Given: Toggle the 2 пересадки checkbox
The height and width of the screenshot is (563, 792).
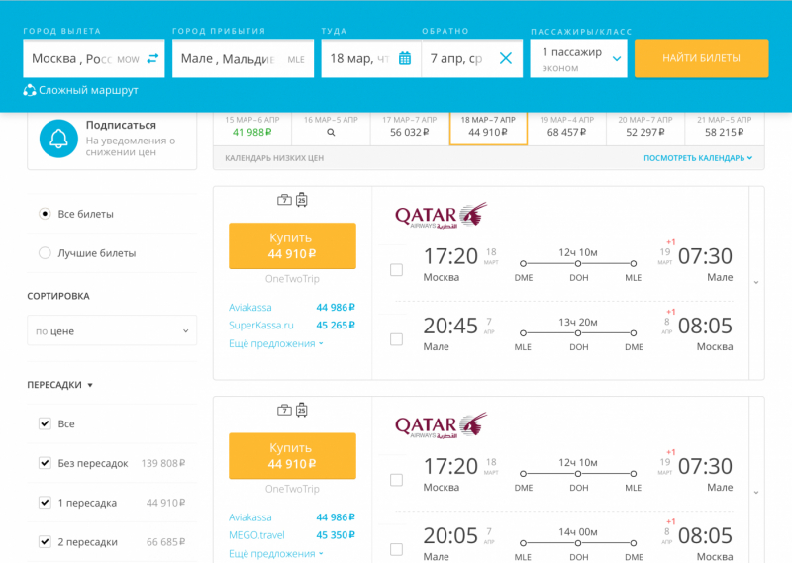Looking at the screenshot, I should [x=45, y=541].
